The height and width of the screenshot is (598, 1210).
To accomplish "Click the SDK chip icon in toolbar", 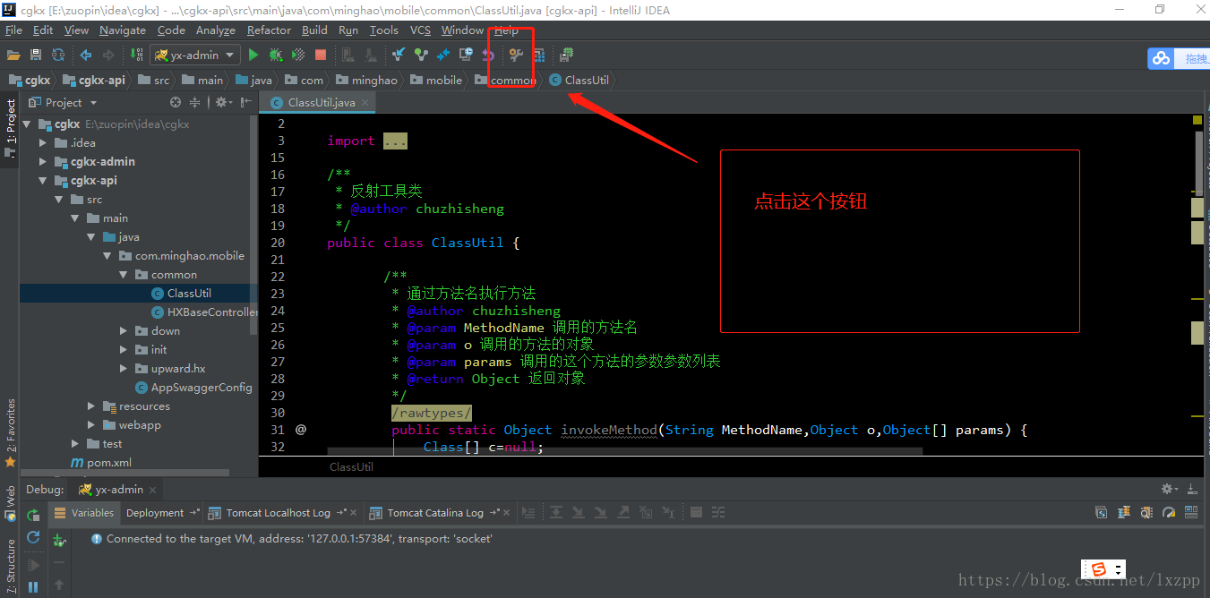I will click(567, 55).
